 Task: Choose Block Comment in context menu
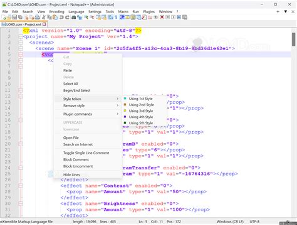(x=88, y=159)
